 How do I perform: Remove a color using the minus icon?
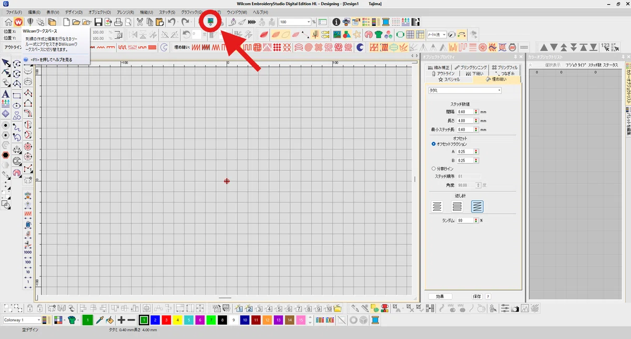point(131,320)
